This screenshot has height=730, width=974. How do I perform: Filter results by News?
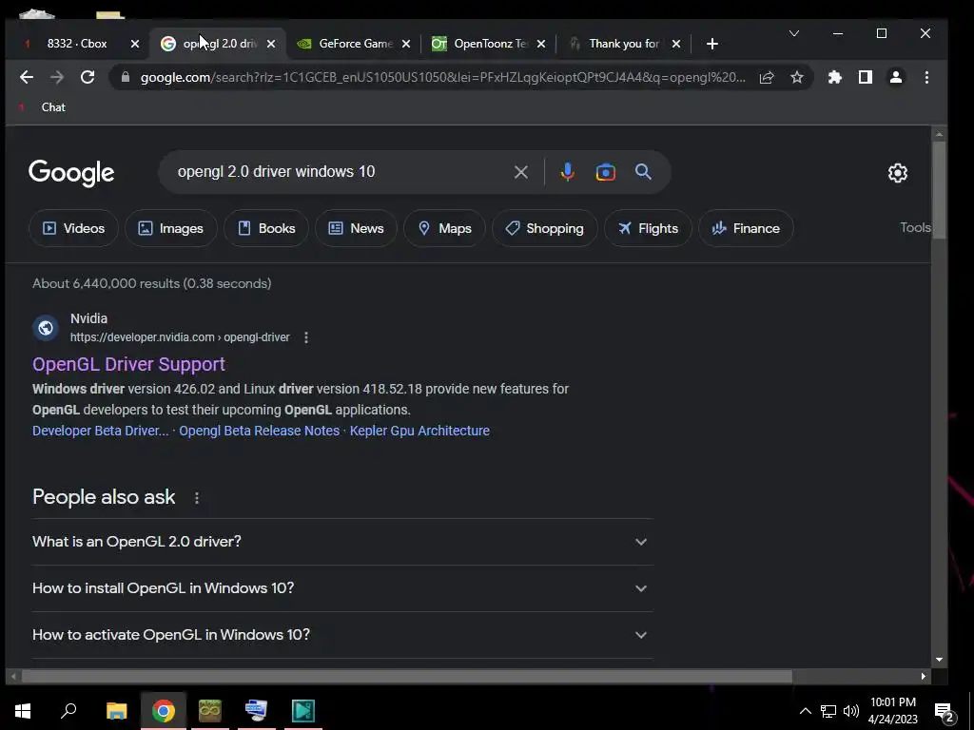click(x=356, y=228)
